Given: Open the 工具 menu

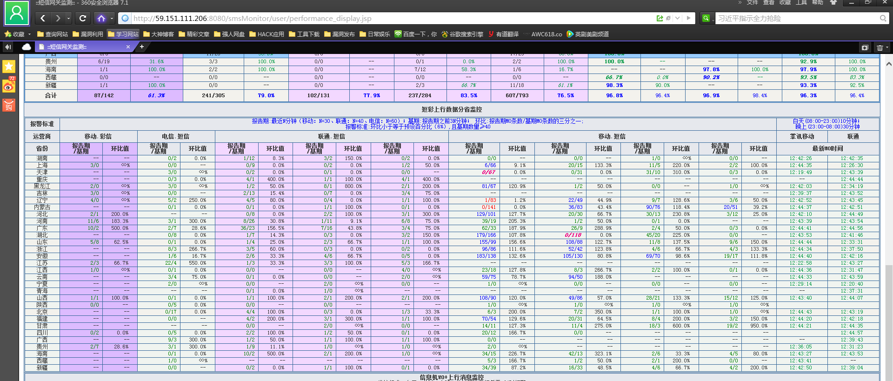Looking at the screenshot, I should click(x=801, y=3).
